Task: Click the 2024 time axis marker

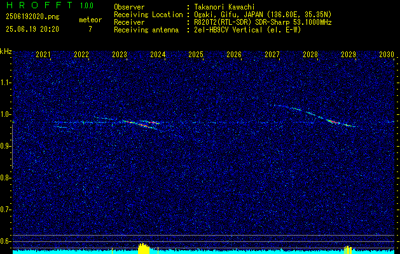Action: 158,55
